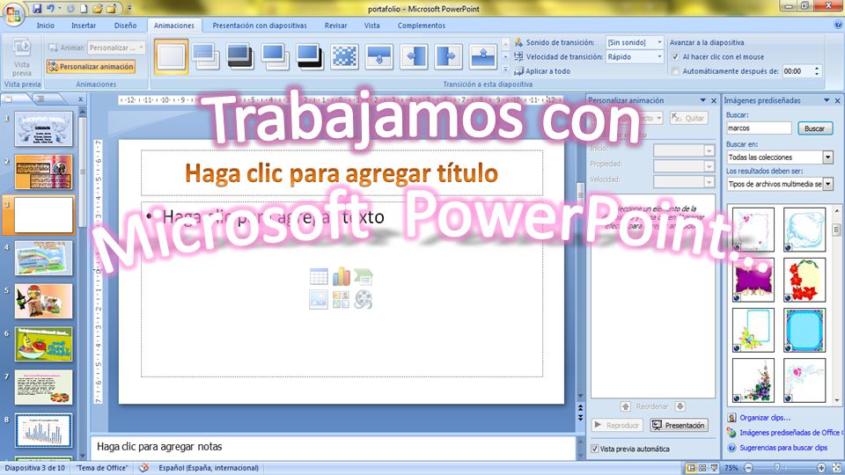Insert a chart using the placeholder icon
845x475 pixels.
342,277
